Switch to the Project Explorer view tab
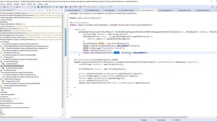The image size is (217, 122). point(7,10)
